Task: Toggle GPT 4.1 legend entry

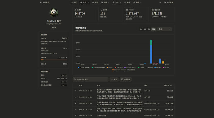Action: coord(158,68)
